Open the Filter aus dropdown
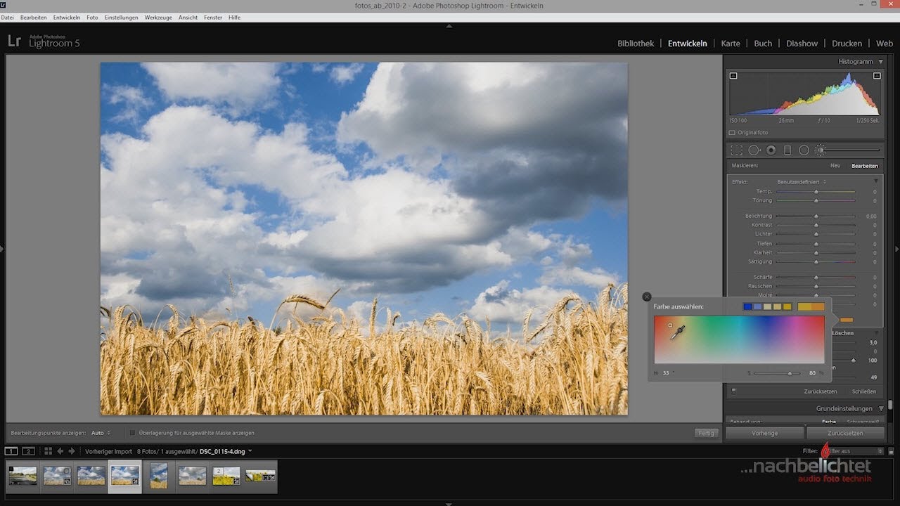Screen dimensions: 900x506 click(x=855, y=451)
